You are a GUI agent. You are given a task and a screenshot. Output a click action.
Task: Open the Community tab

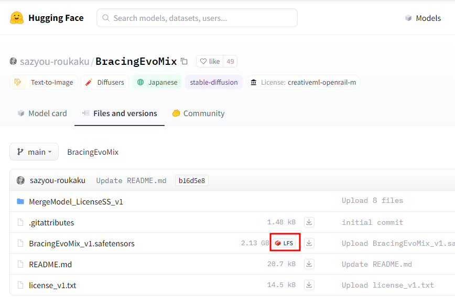click(198, 113)
